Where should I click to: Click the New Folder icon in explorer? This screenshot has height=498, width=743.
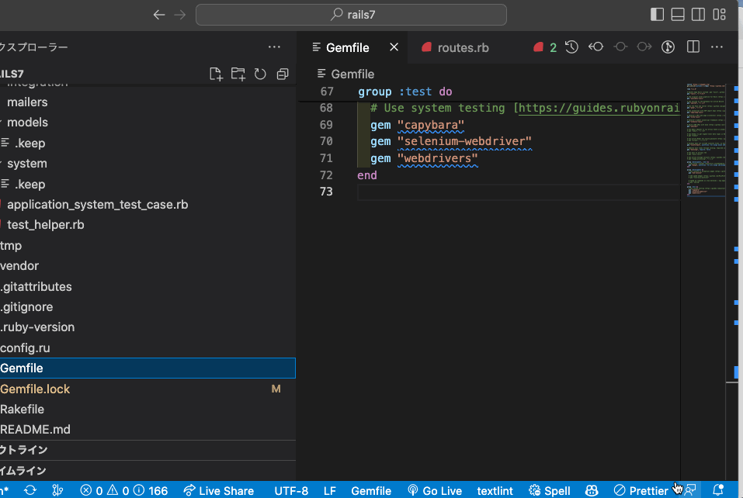point(238,74)
